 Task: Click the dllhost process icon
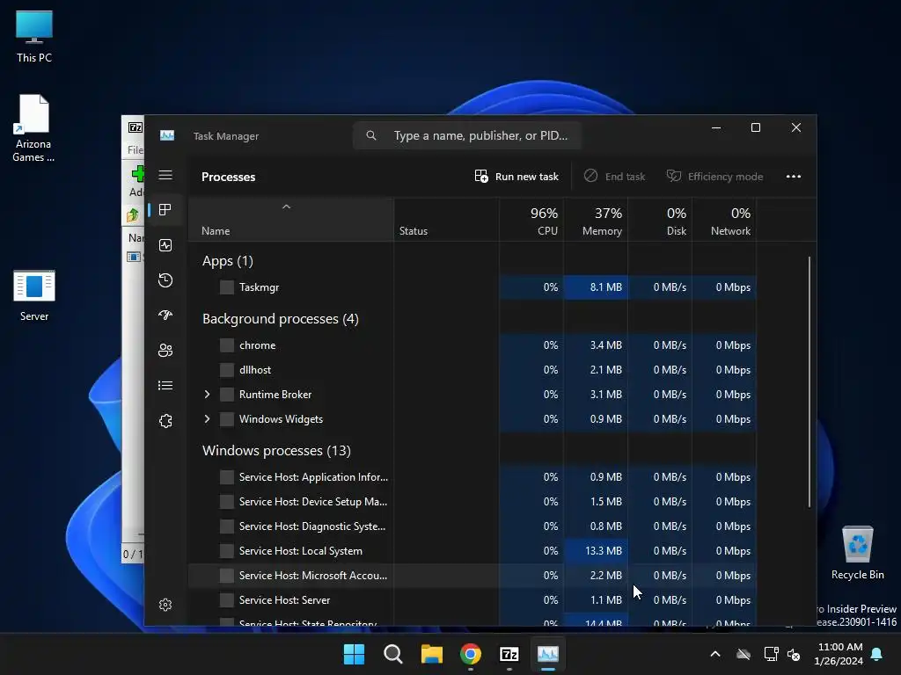pos(227,370)
